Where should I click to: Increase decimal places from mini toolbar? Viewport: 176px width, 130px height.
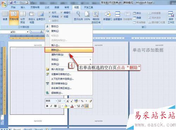click(x=78, y=106)
